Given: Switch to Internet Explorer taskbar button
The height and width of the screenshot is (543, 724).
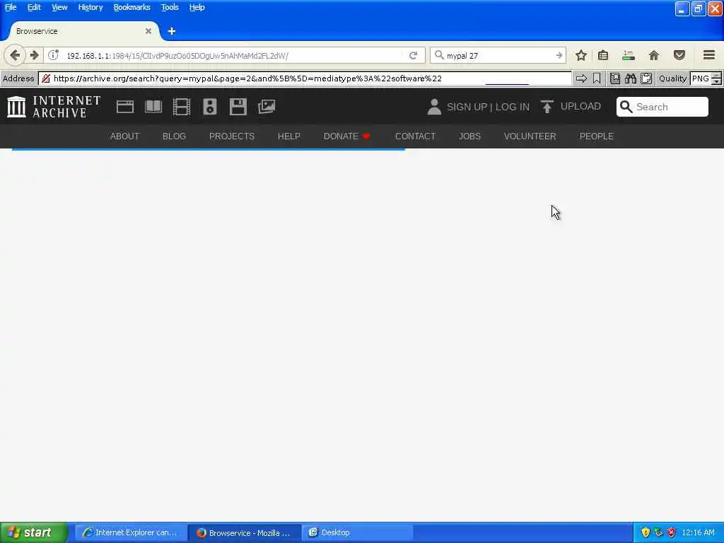Looking at the screenshot, I should tap(131, 533).
